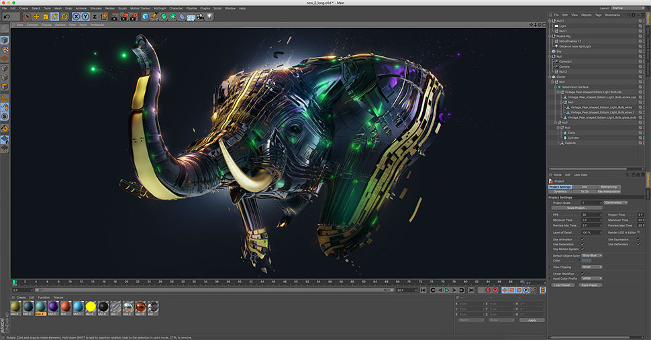Select the Move tool
This screenshot has height=340, width=651.
(36, 17)
